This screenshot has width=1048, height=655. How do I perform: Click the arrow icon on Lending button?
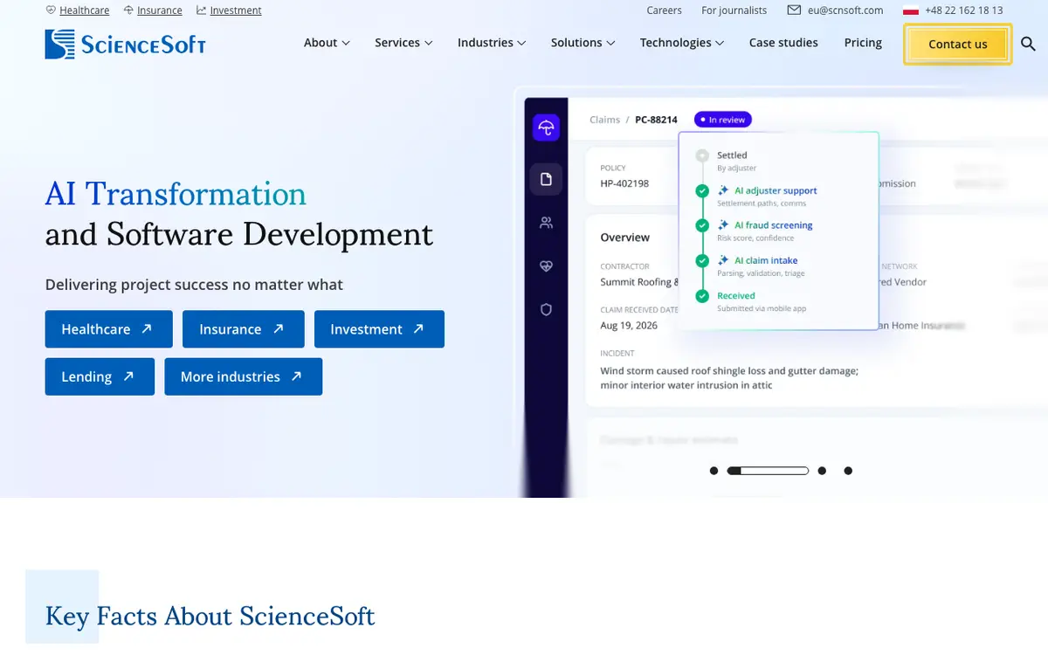pos(128,376)
